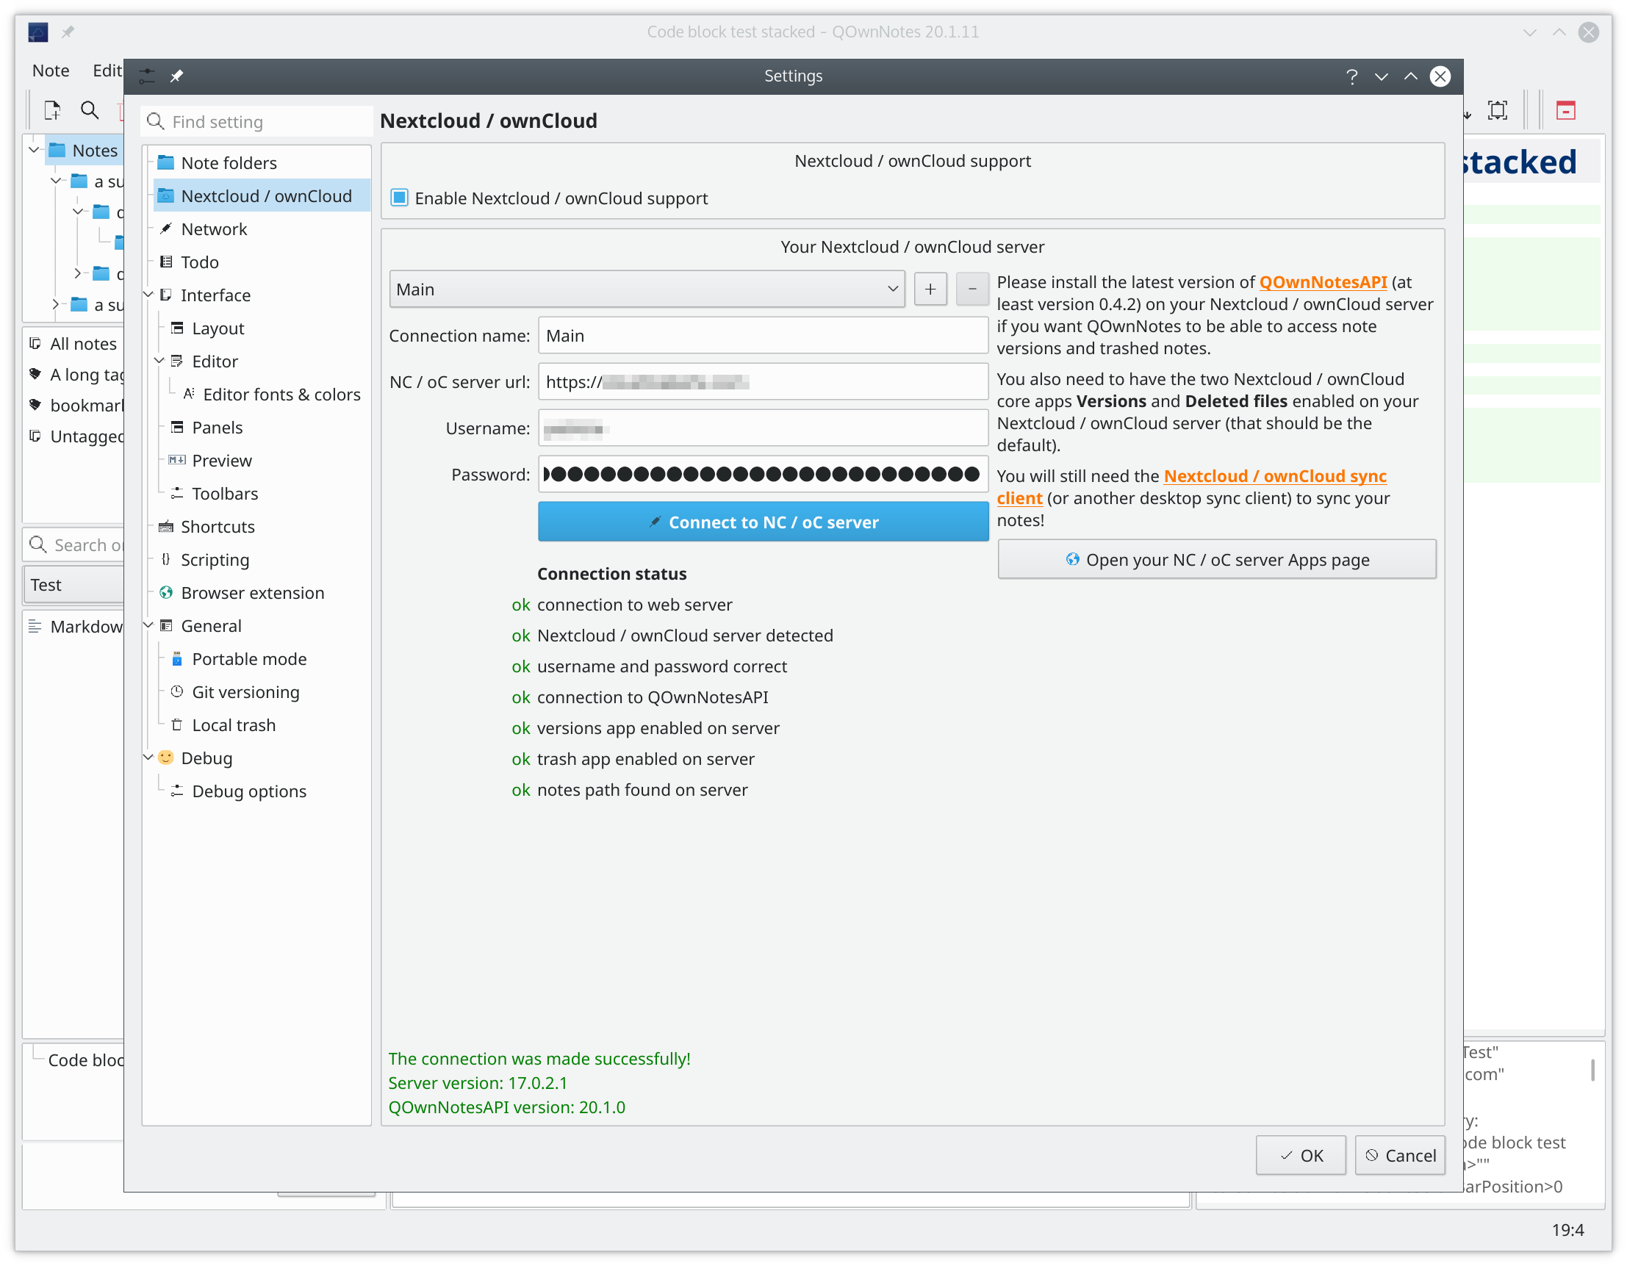1627x1266 pixels.
Task: Open Browser extension settings page
Action: (x=252, y=593)
